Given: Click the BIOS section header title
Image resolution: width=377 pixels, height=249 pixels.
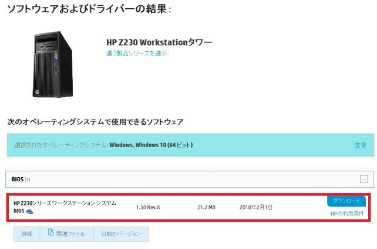Looking at the screenshot, I should point(17,180).
